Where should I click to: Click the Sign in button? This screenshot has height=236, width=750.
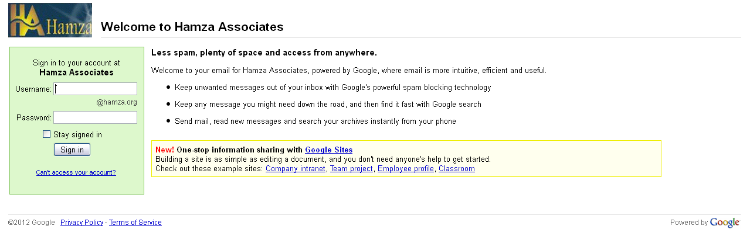[72, 150]
